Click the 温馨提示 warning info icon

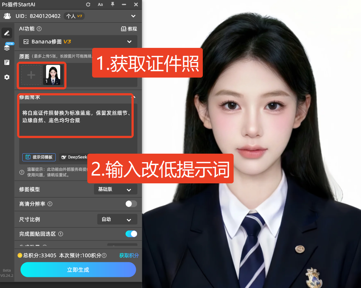(x=22, y=172)
